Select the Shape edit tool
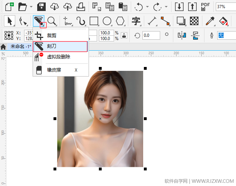236x186 pixels. [x=23, y=21]
